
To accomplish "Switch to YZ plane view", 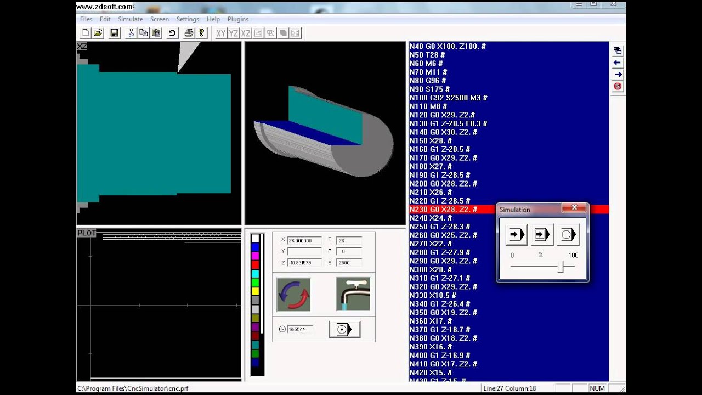I will (233, 33).
